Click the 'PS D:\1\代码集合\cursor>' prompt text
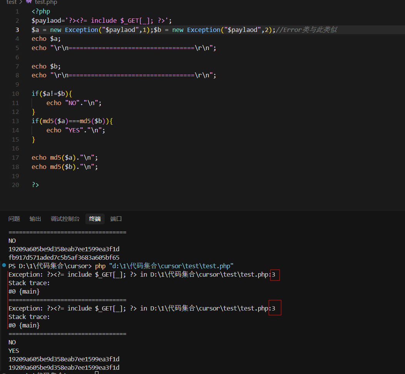The image size is (405, 374). pos(50,266)
